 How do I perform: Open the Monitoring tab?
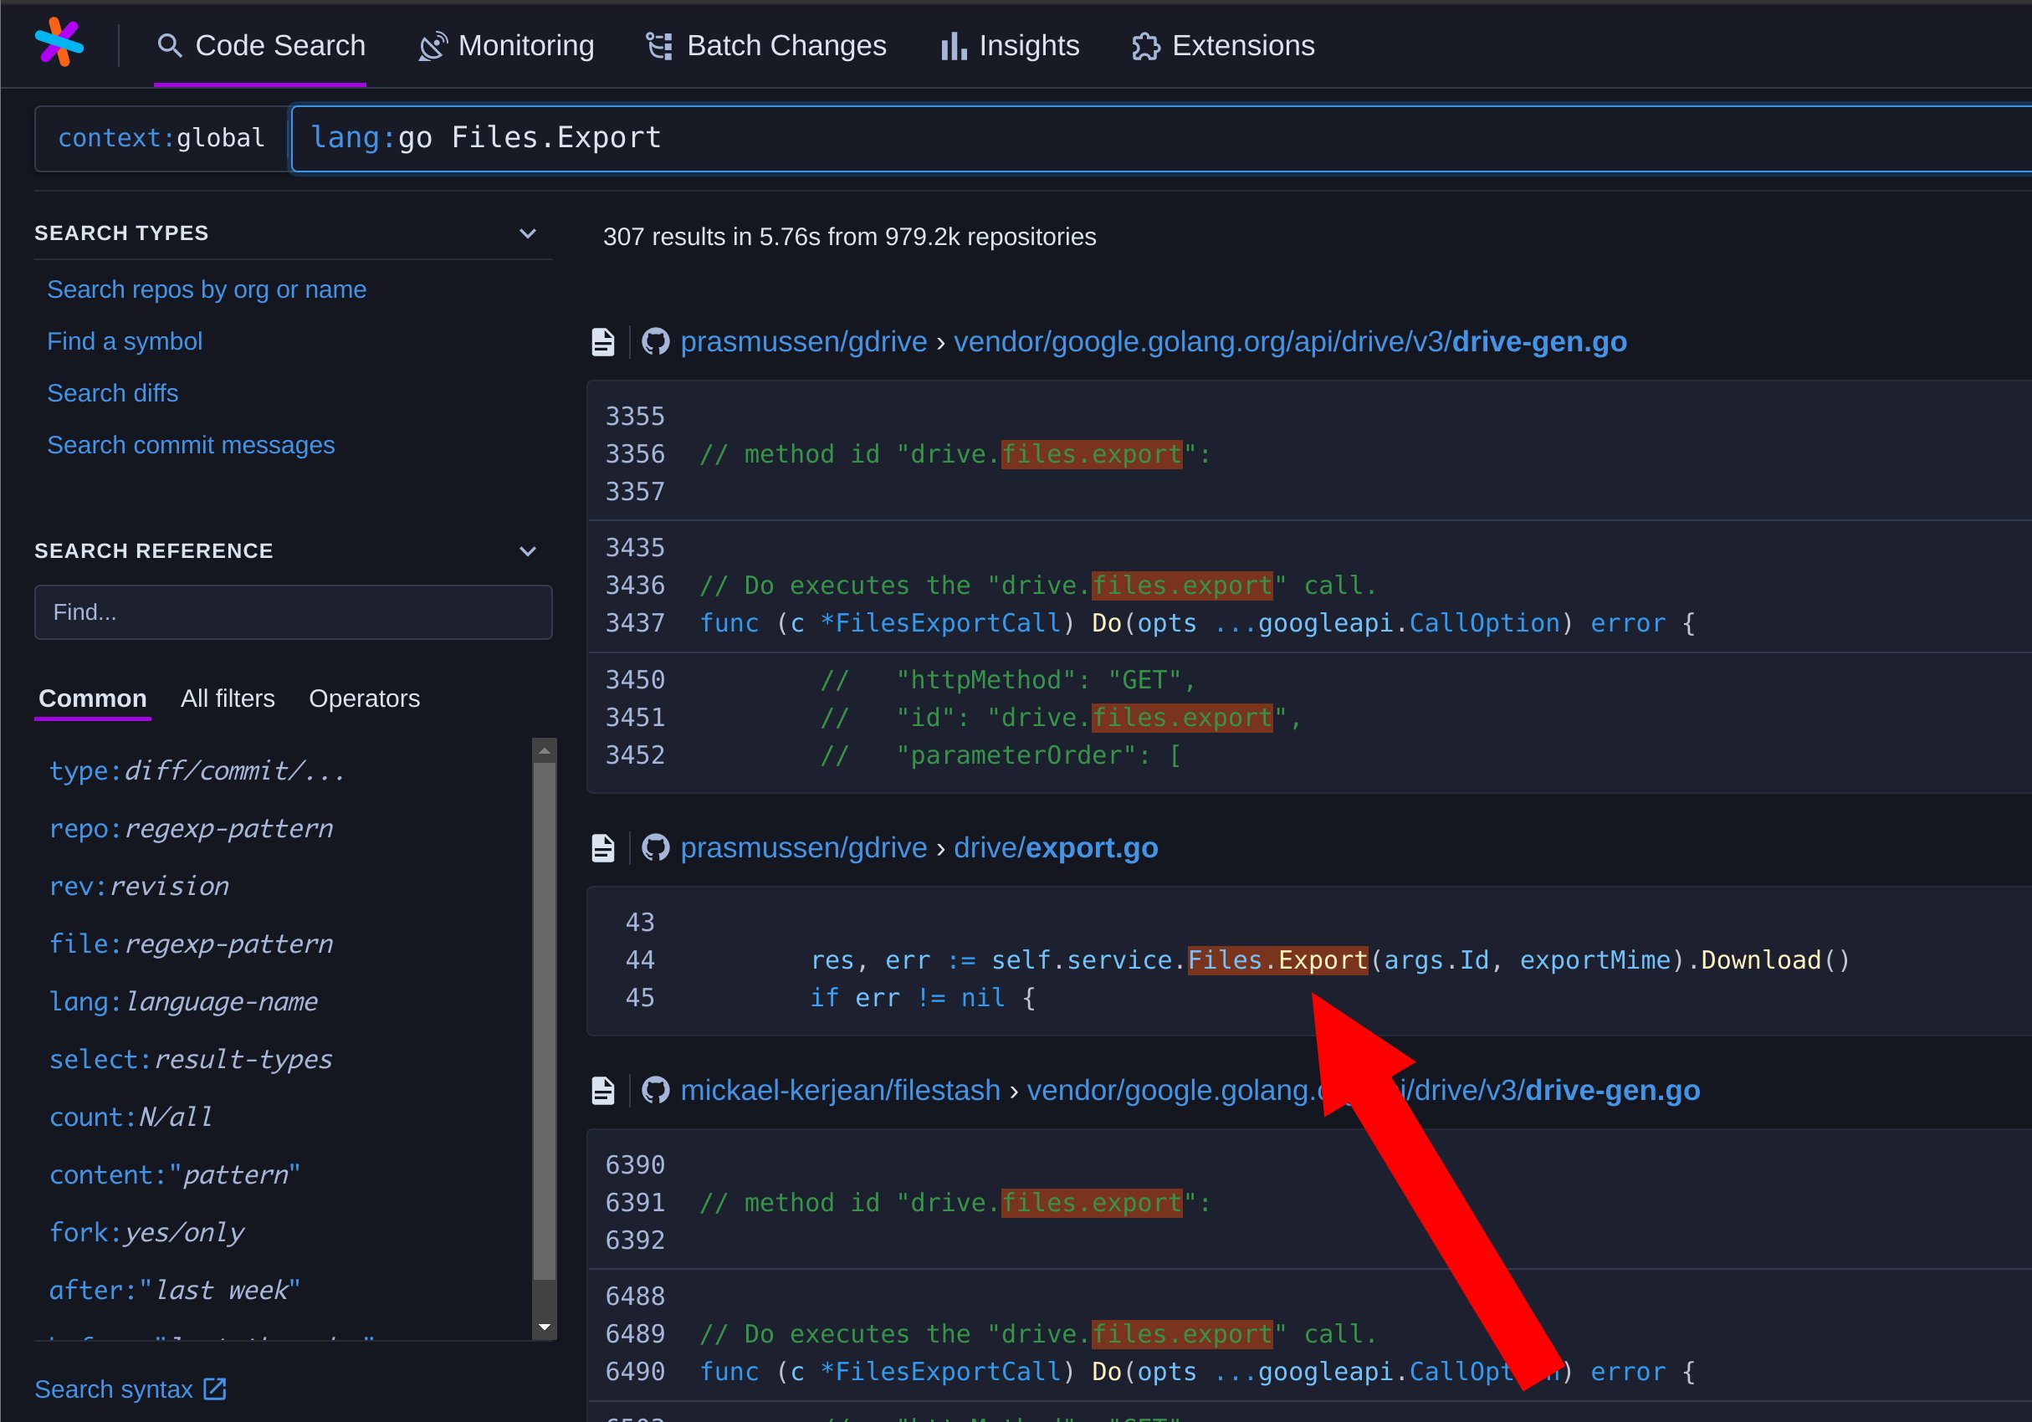tap(505, 46)
